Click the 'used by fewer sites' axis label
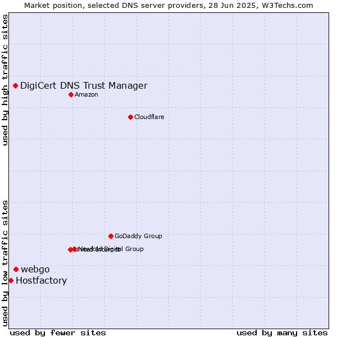 click(58, 333)
